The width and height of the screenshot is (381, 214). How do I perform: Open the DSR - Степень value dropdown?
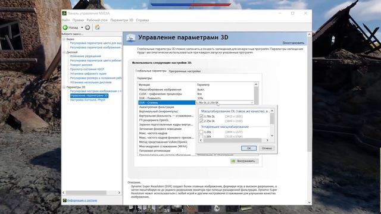(x=252, y=103)
